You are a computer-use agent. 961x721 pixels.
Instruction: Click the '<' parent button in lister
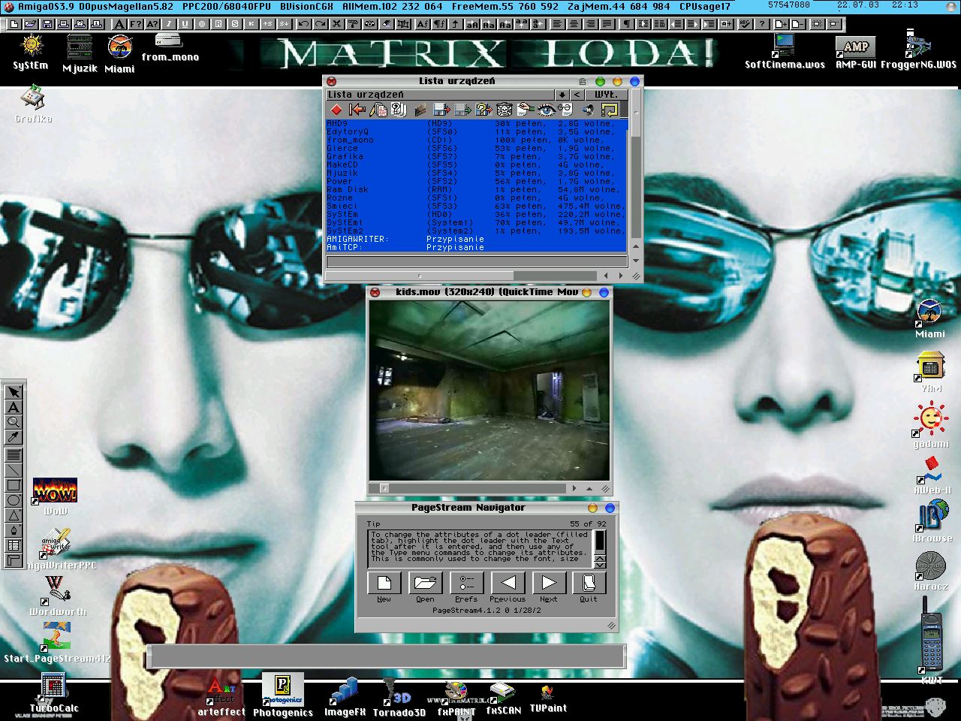[577, 94]
